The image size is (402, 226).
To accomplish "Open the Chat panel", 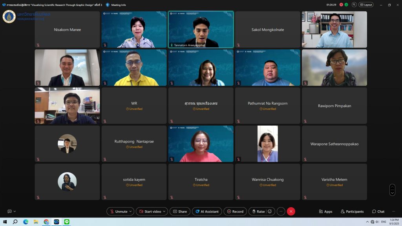I will pos(378,211).
